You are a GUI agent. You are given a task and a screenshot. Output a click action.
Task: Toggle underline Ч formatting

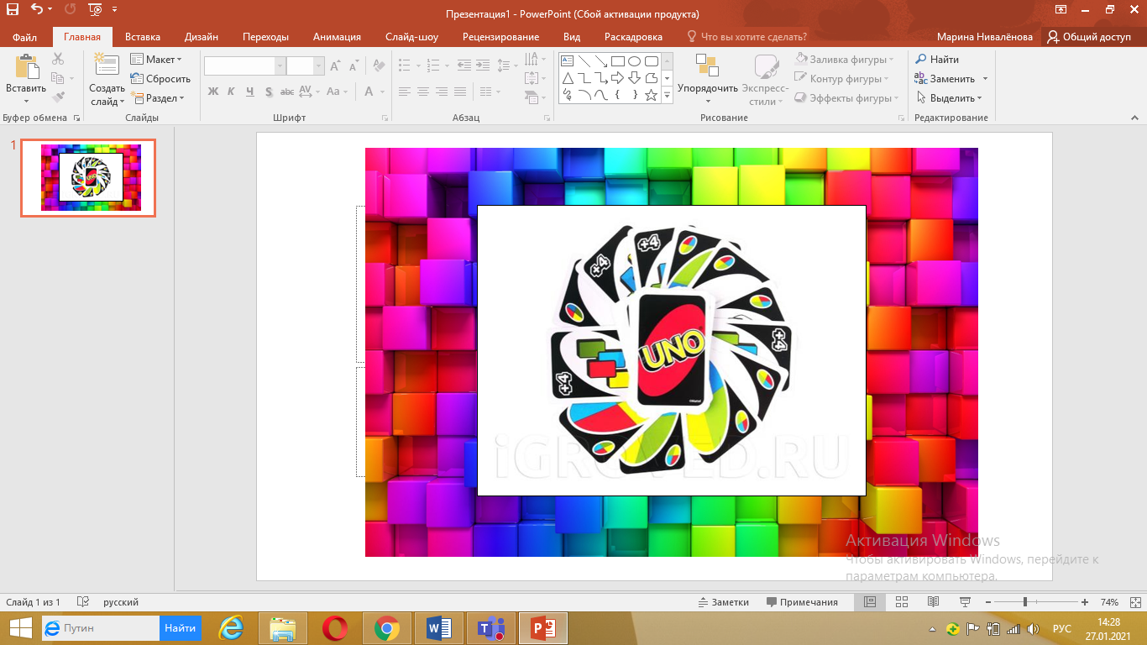pyautogui.click(x=250, y=92)
